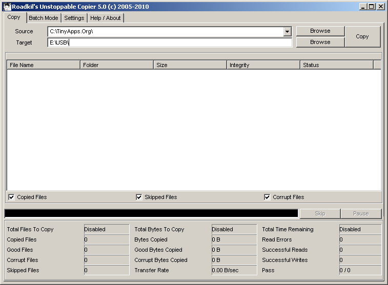The height and width of the screenshot is (285, 388).
Task: Click the Target path input field
Action: tap(169, 42)
